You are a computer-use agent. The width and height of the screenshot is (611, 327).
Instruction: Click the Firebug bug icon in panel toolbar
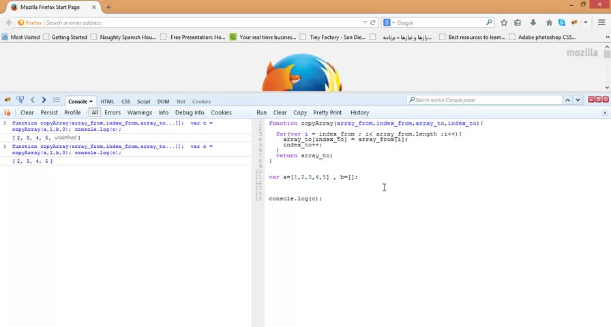(x=8, y=100)
